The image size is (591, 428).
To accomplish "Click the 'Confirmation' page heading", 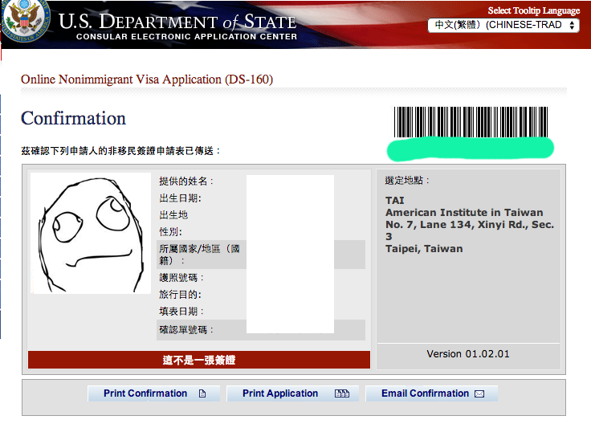I will [74, 118].
